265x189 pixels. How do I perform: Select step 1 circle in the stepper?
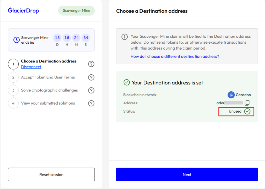13,64
